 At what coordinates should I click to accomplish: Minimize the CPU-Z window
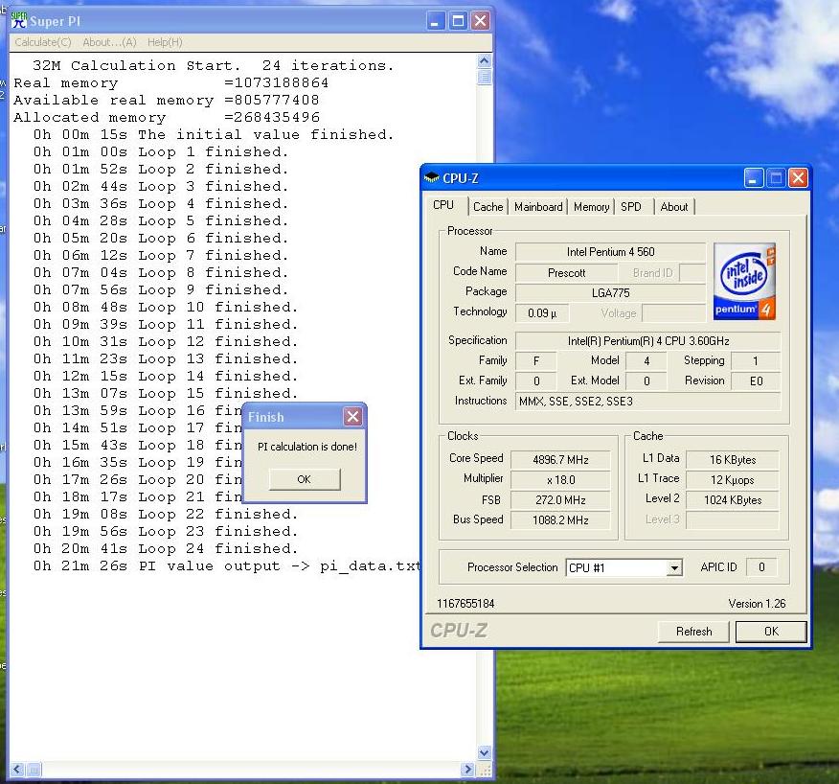(754, 178)
